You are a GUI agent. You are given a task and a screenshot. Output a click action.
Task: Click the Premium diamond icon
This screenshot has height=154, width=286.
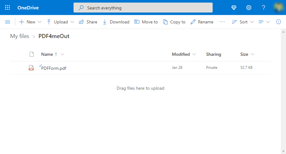[x=234, y=8]
